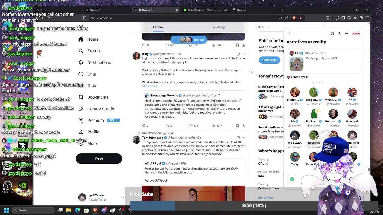Open the Profile person icon
Viewport: 383px width, 215px height.
81,132
